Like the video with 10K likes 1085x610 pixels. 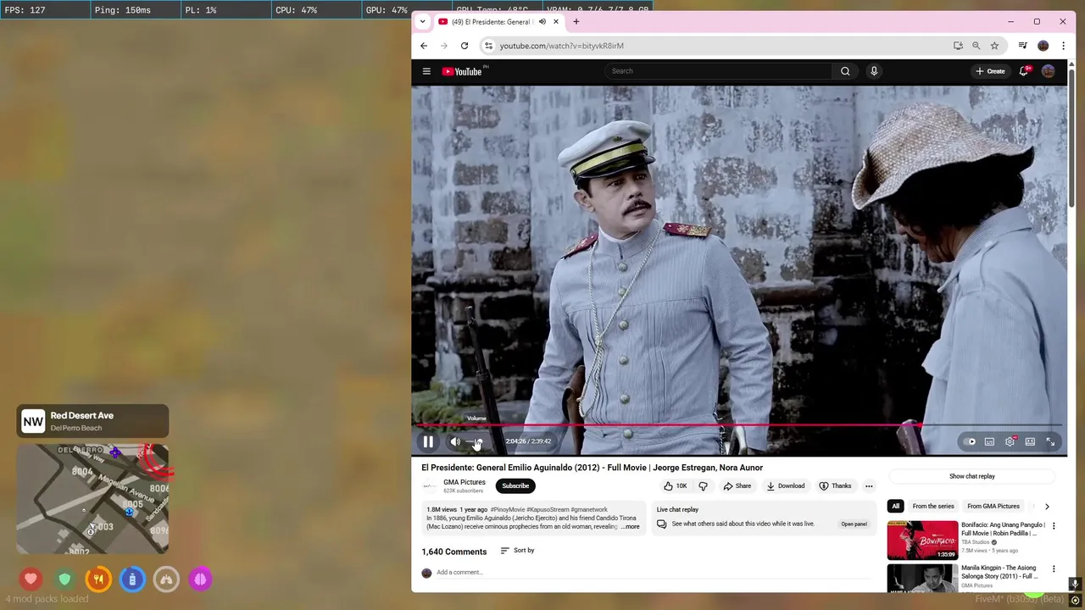[676, 485]
